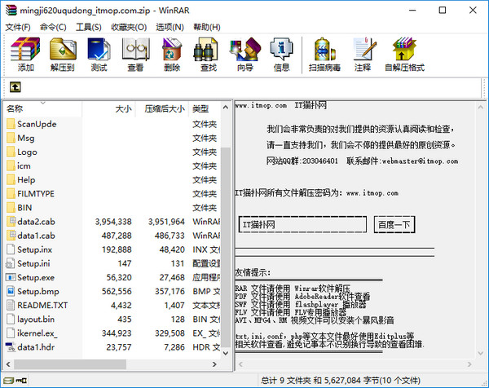
Task: Select the Logo folder icon
Action: (11, 152)
